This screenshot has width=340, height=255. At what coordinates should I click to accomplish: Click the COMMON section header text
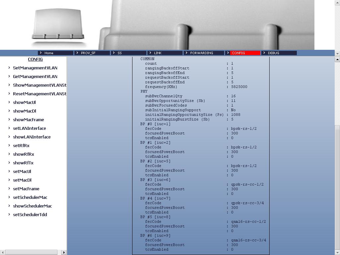(x=147, y=59)
